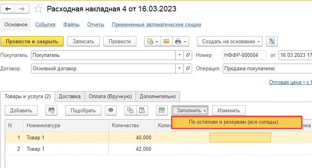Image resolution: width=312 pixels, height=168 pixels.
Task: Expand the Покупатель dropdown arrow
Action: coord(179,55)
